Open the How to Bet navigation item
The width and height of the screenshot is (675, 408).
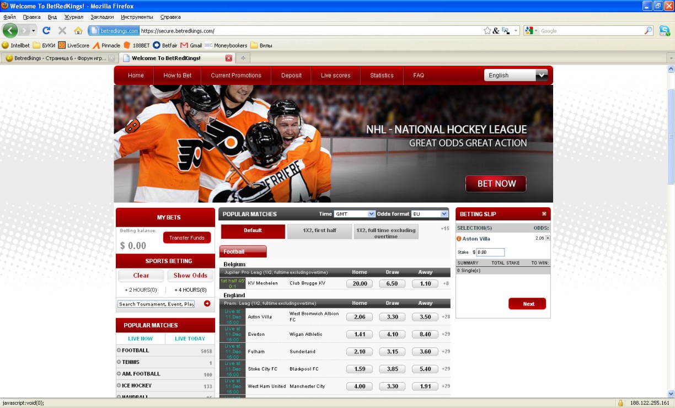point(178,76)
